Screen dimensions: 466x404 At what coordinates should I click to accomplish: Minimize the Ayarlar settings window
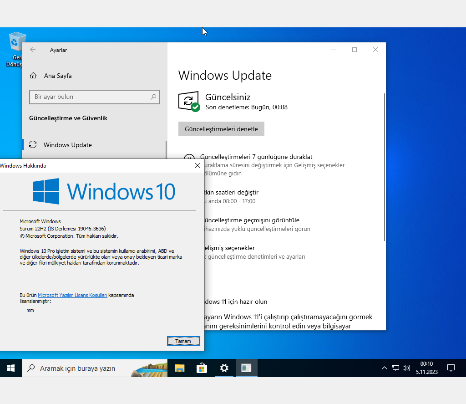point(334,50)
